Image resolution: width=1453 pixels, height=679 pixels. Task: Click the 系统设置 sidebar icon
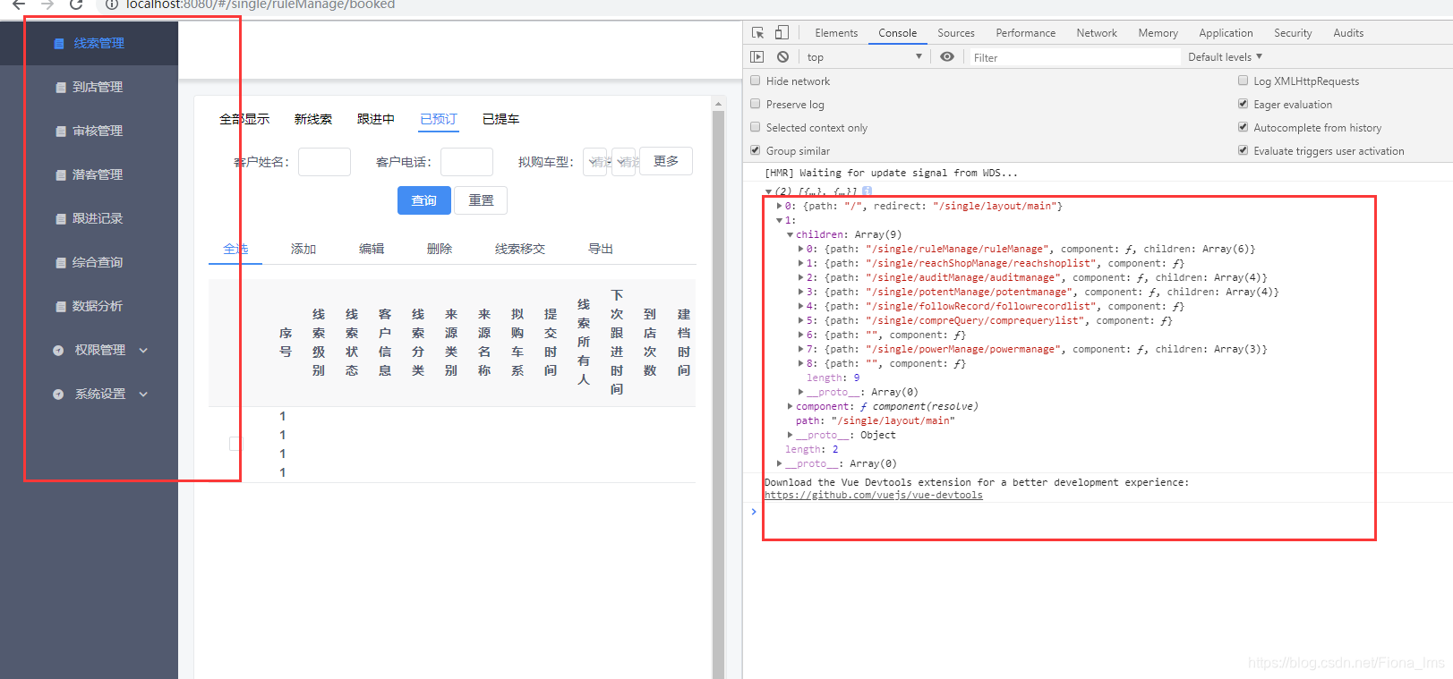pos(58,395)
